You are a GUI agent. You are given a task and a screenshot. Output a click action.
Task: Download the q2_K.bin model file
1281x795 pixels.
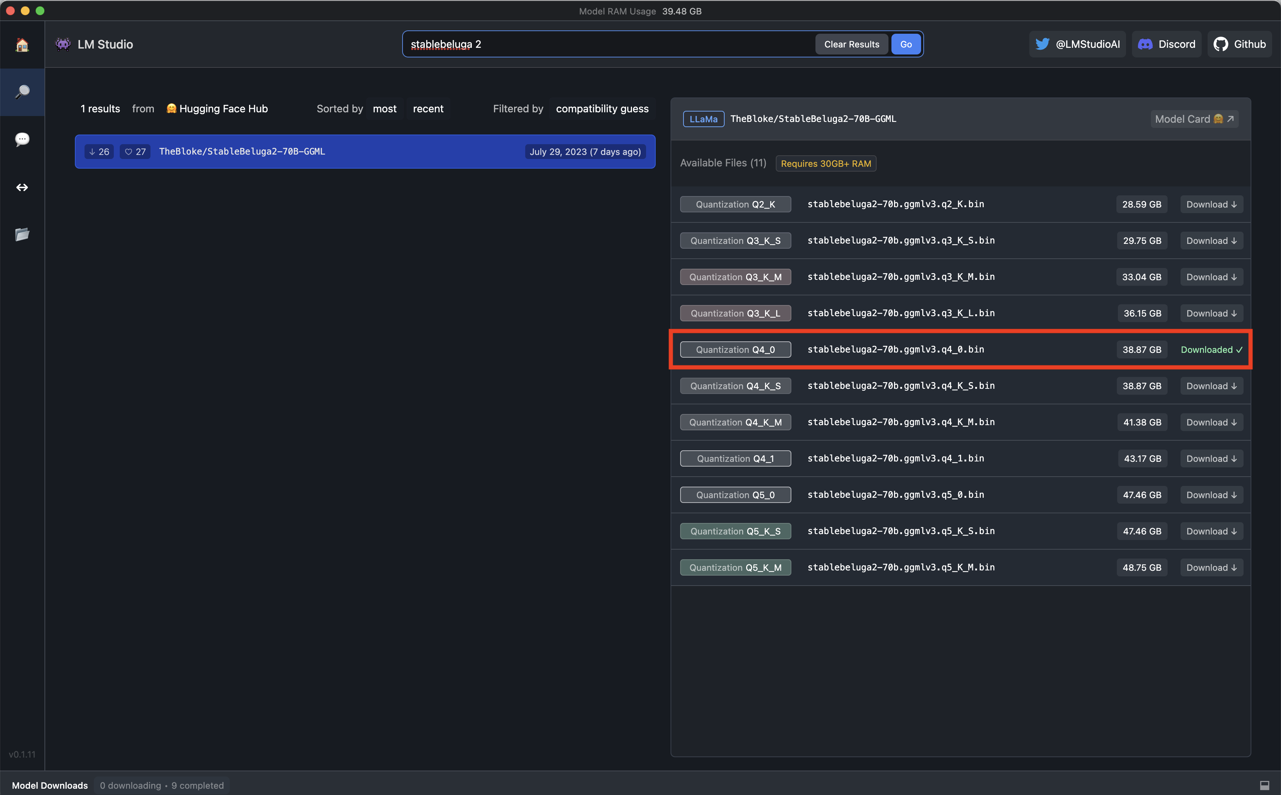1211,205
